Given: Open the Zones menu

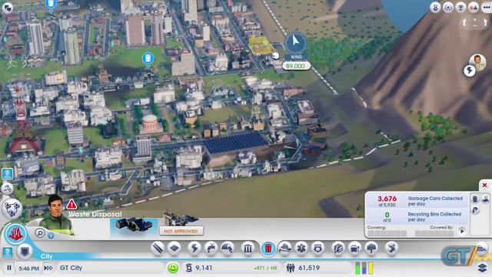Looking at the screenshot, I should point(175,249).
